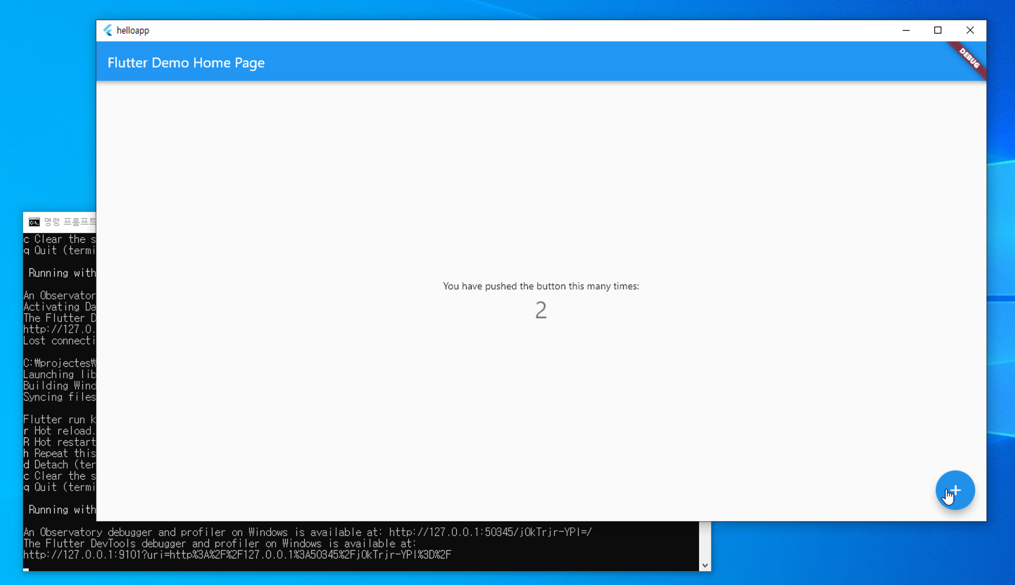Click the Observatory URL ending in 50345
Image resolution: width=1015 pixels, height=585 pixels.
pos(490,532)
